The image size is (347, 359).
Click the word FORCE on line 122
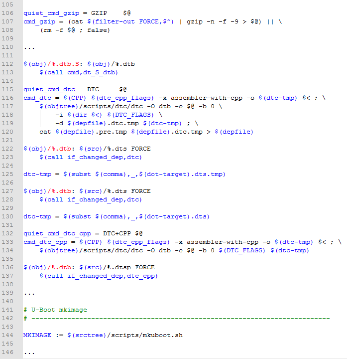141,149
